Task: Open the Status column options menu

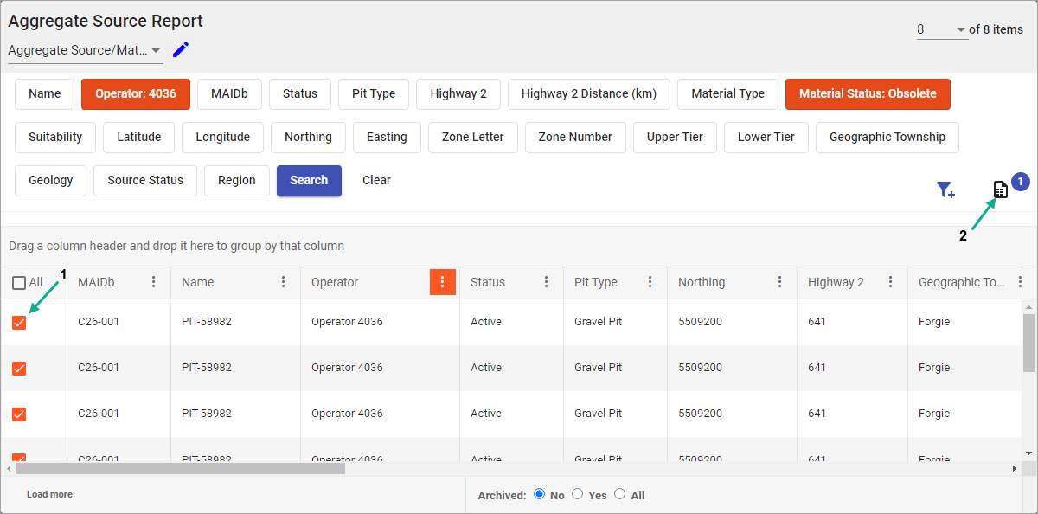Action: (546, 282)
